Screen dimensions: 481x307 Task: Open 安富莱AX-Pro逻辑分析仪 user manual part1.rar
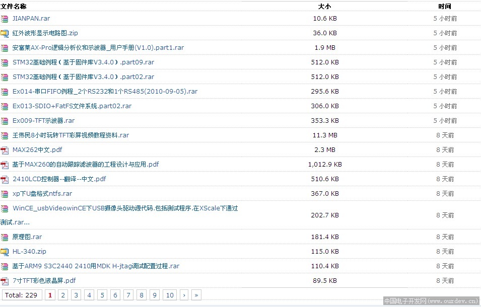[98, 48]
